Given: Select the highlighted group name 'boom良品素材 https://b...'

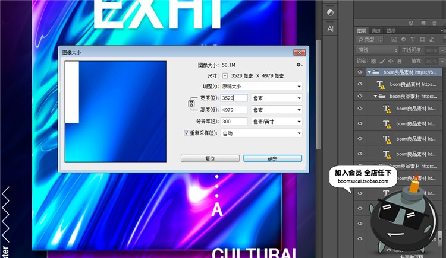Looking at the screenshot, I should click(x=410, y=72).
